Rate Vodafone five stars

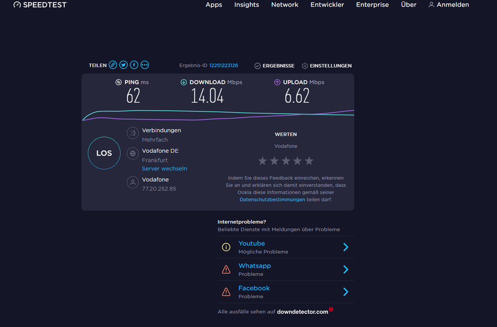point(309,161)
